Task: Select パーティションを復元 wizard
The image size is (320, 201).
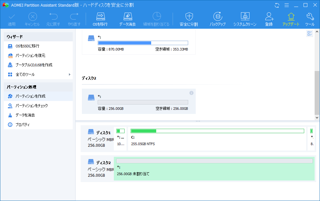Action: coord(38,56)
